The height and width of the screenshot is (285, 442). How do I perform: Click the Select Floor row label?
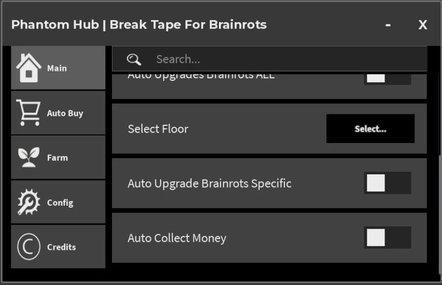(158, 129)
